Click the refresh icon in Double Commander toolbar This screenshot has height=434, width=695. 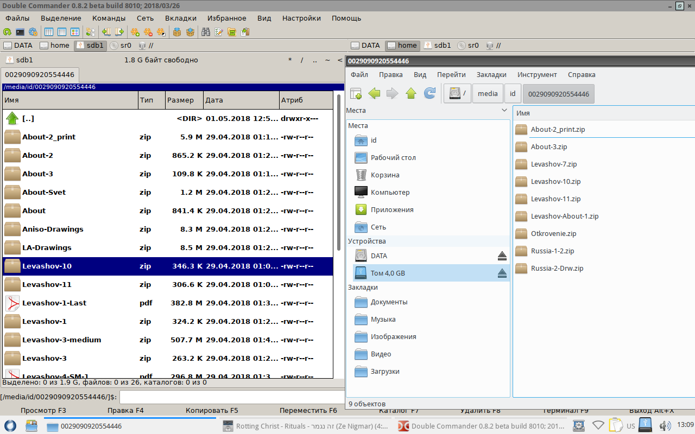click(x=7, y=32)
